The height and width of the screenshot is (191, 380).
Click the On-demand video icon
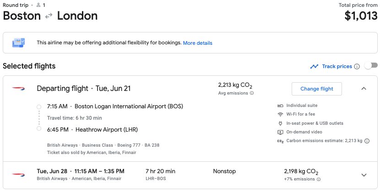click(280, 132)
